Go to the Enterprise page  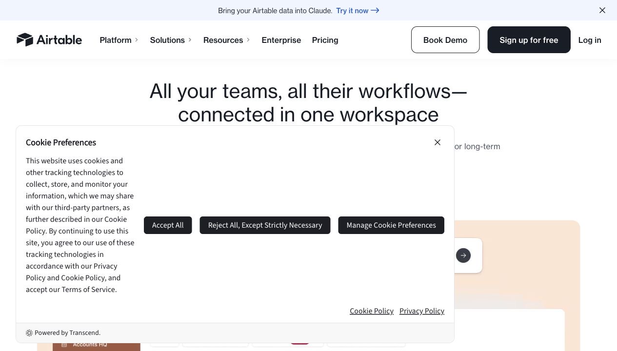[x=281, y=40]
